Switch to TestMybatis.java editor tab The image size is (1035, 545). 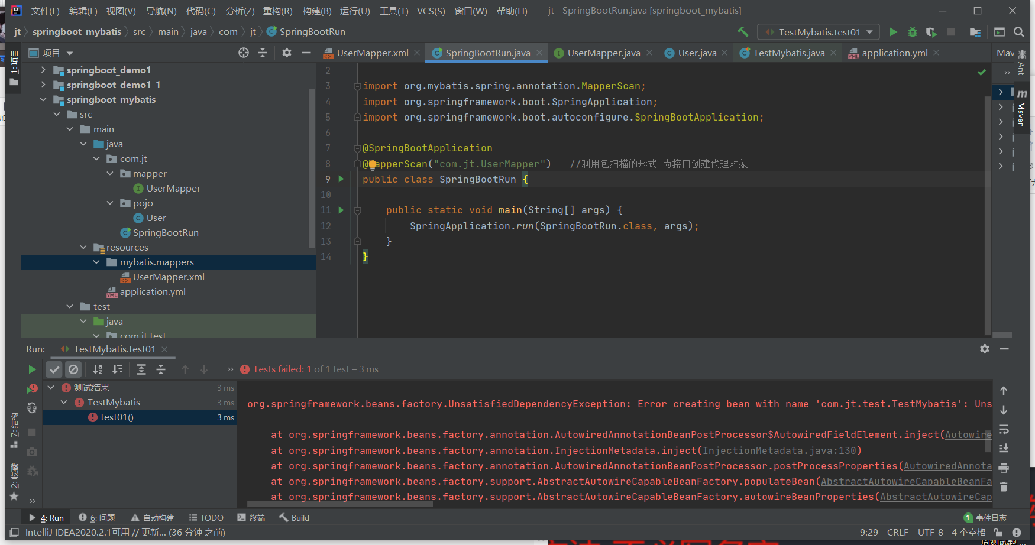[x=788, y=53]
